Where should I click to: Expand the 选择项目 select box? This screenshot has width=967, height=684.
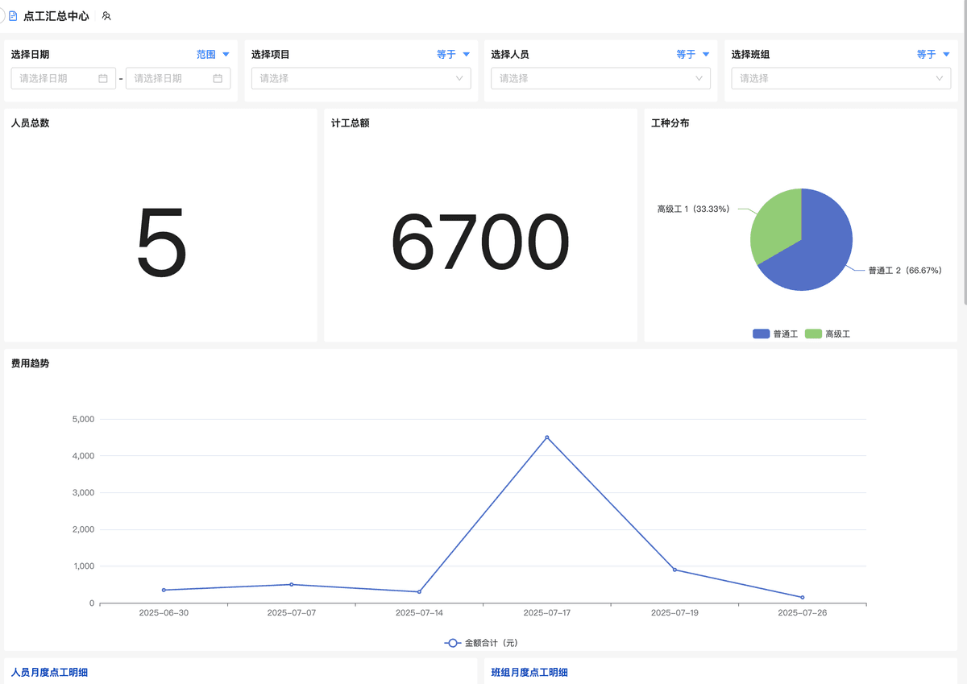[x=361, y=78]
